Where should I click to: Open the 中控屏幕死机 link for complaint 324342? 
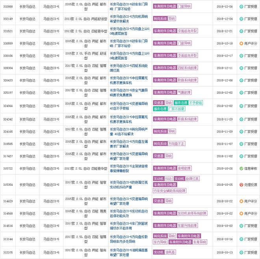pos(129,119)
